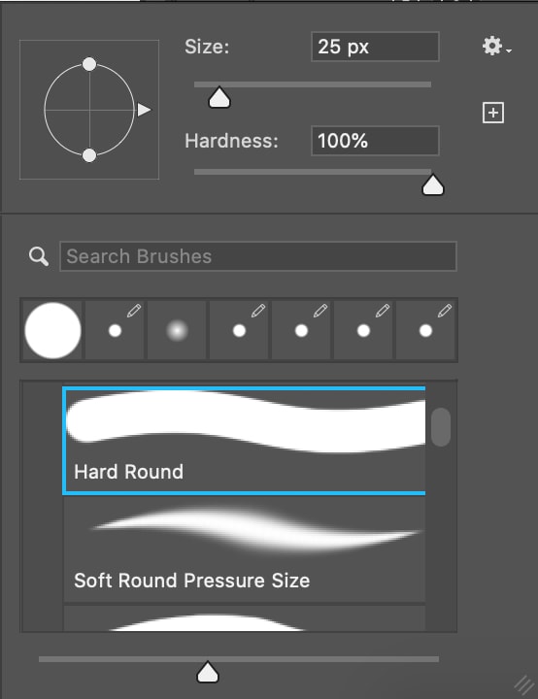Click the brush angle arrow handle

[x=144, y=110]
